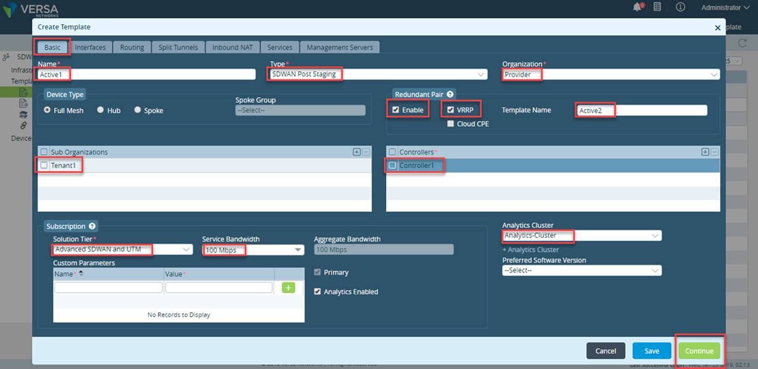The height and width of the screenshot is (369, 758).
Task: Open the Organization dropdown
Action: pyautogui.click(x=611, y=74)
